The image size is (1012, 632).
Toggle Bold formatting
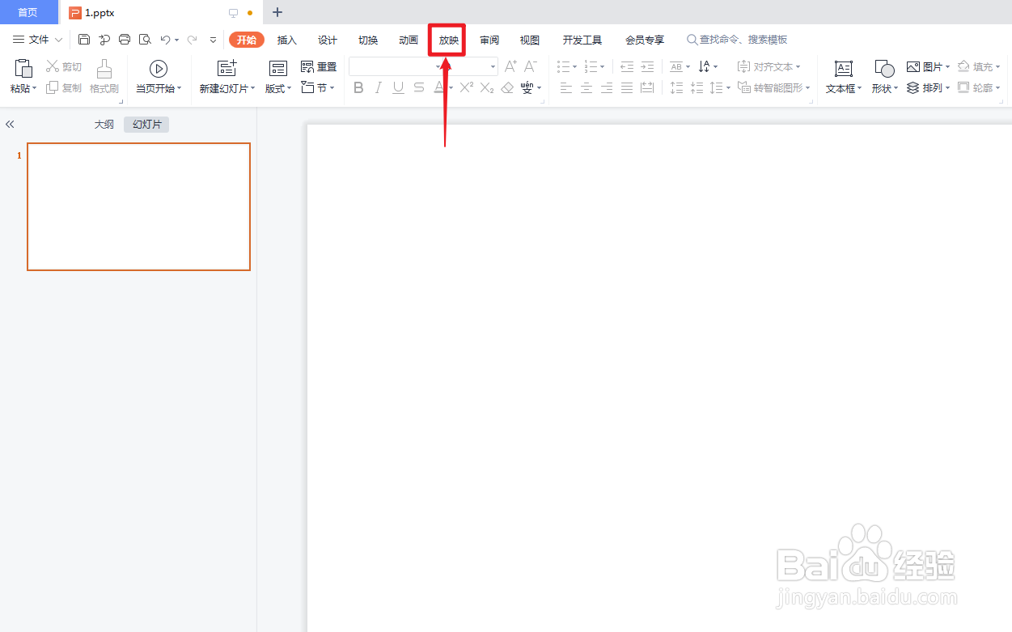click(x=359, y=87)
